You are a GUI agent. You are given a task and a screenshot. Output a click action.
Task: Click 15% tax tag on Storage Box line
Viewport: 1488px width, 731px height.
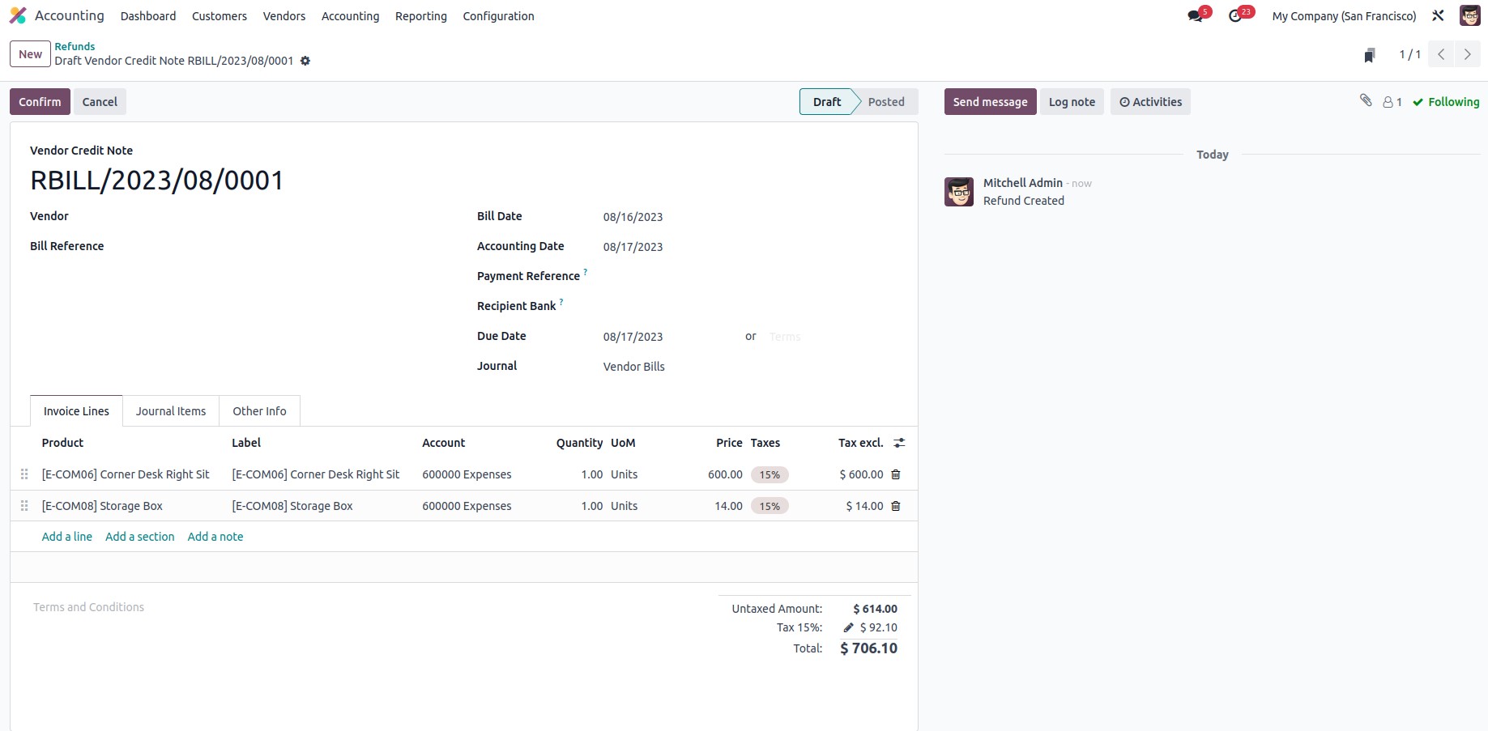770,506
